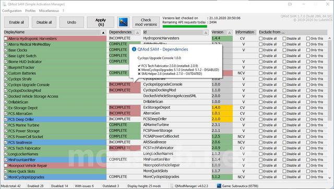This screenshot has height=189, width=334.
Task: Open the Profiles menu
Action: (30, 10)
